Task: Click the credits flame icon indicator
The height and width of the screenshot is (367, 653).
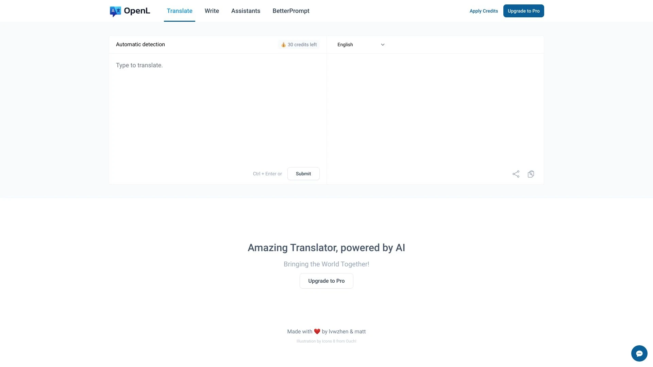Action: (x=283, y=45)
